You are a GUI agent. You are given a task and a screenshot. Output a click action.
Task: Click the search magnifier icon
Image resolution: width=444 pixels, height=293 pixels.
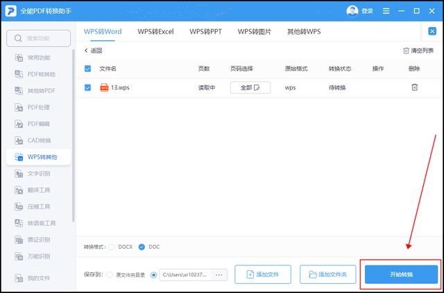[18, 38]
